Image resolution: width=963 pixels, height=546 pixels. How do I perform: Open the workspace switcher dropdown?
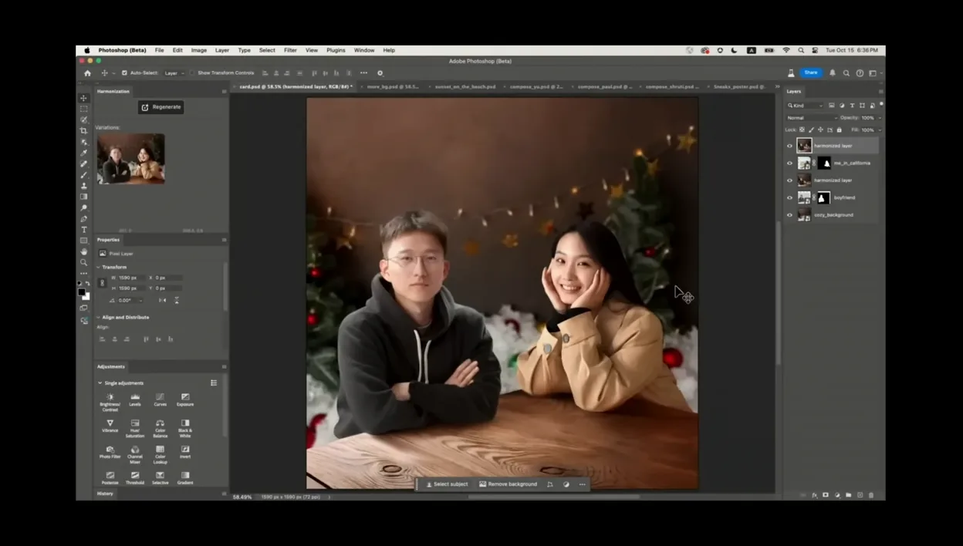click(x=874, y=73)
